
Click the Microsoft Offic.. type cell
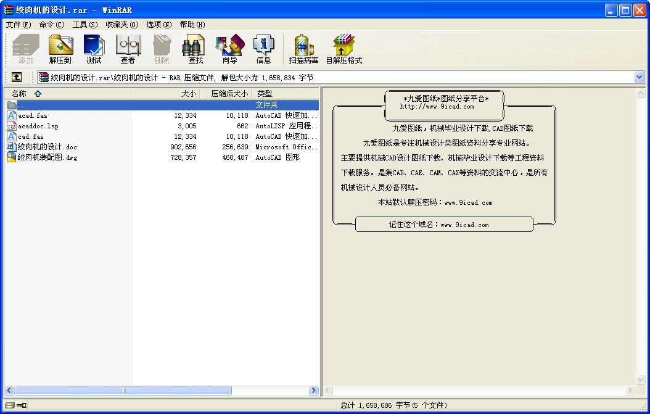(x=286, y=147)
